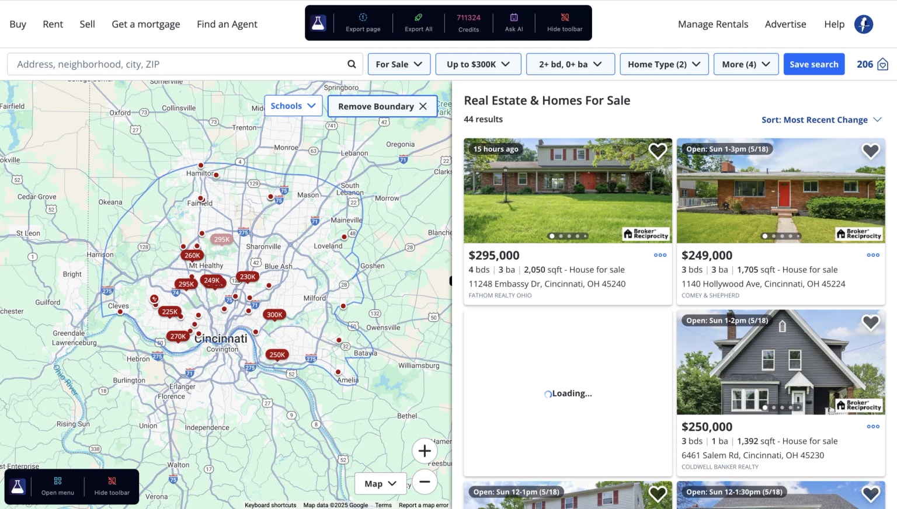
Task: Click the Export All icon
Action: click(418, 18)
